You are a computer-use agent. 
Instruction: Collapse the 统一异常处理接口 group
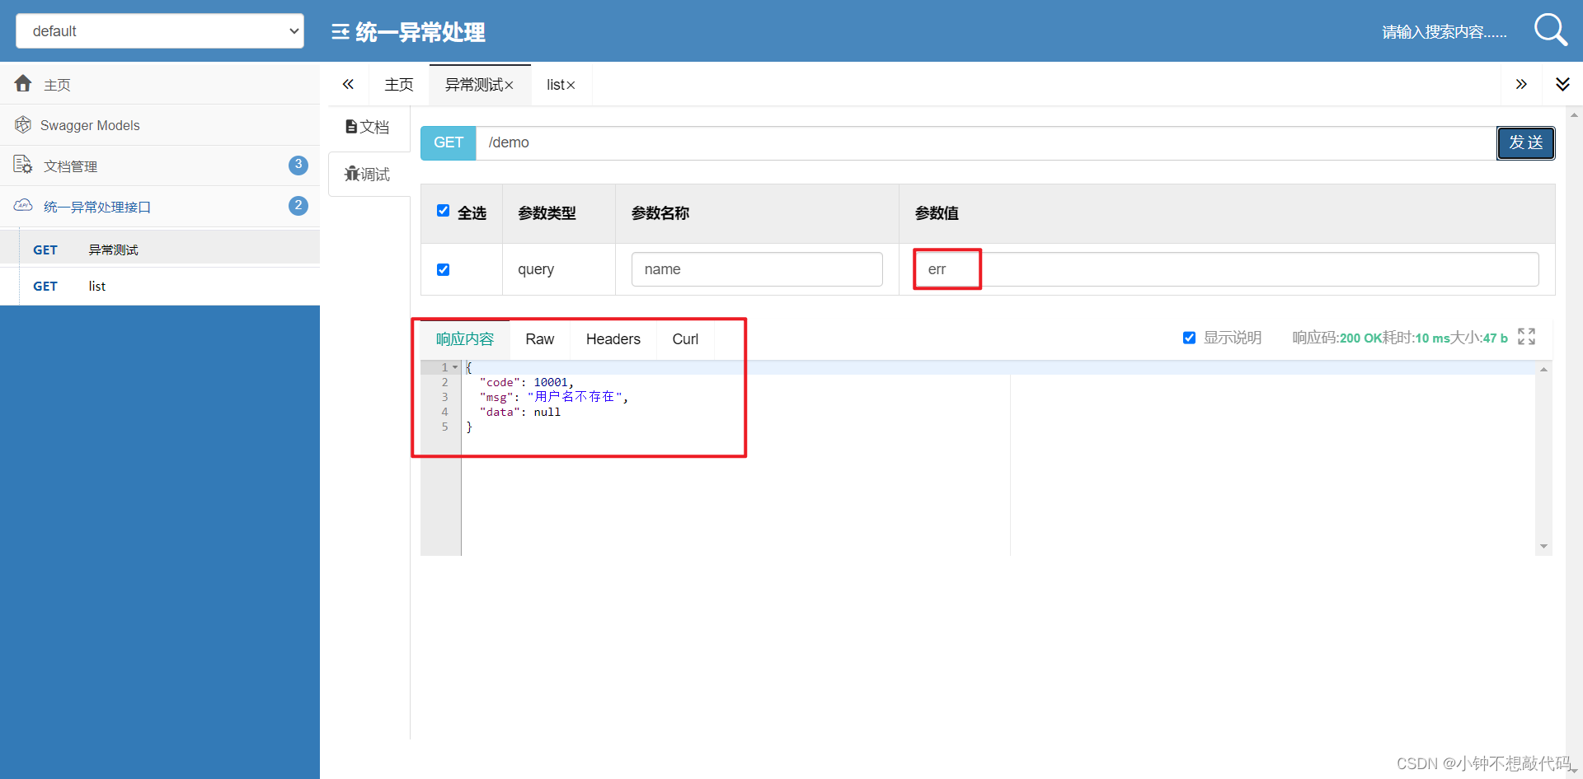coord(160,206)
